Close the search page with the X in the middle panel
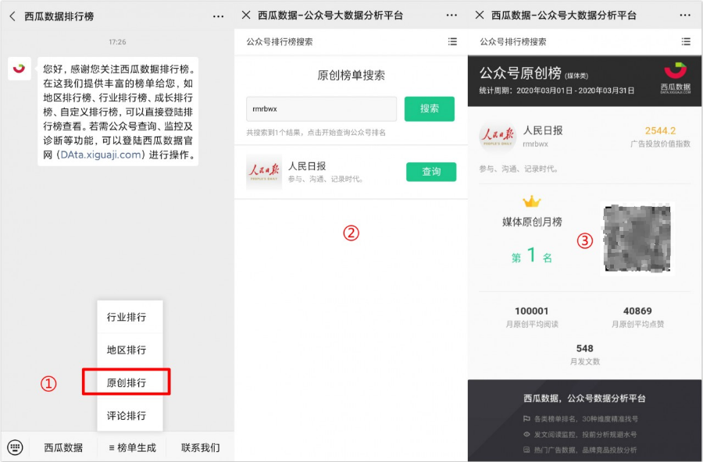Screen dimensions: 703x462 pos(246,15)
